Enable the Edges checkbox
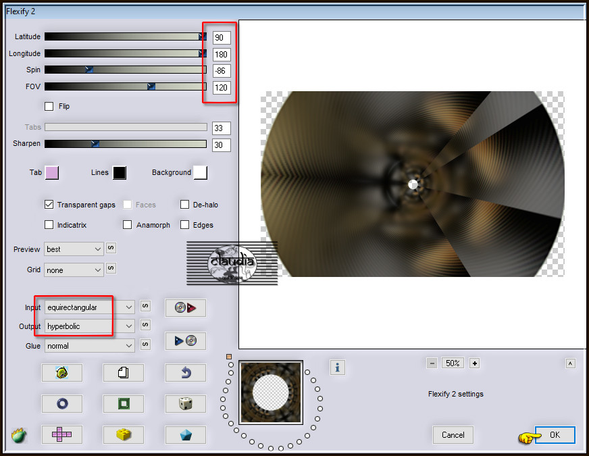Screen dimensions: 589x456 coord(184,224)
